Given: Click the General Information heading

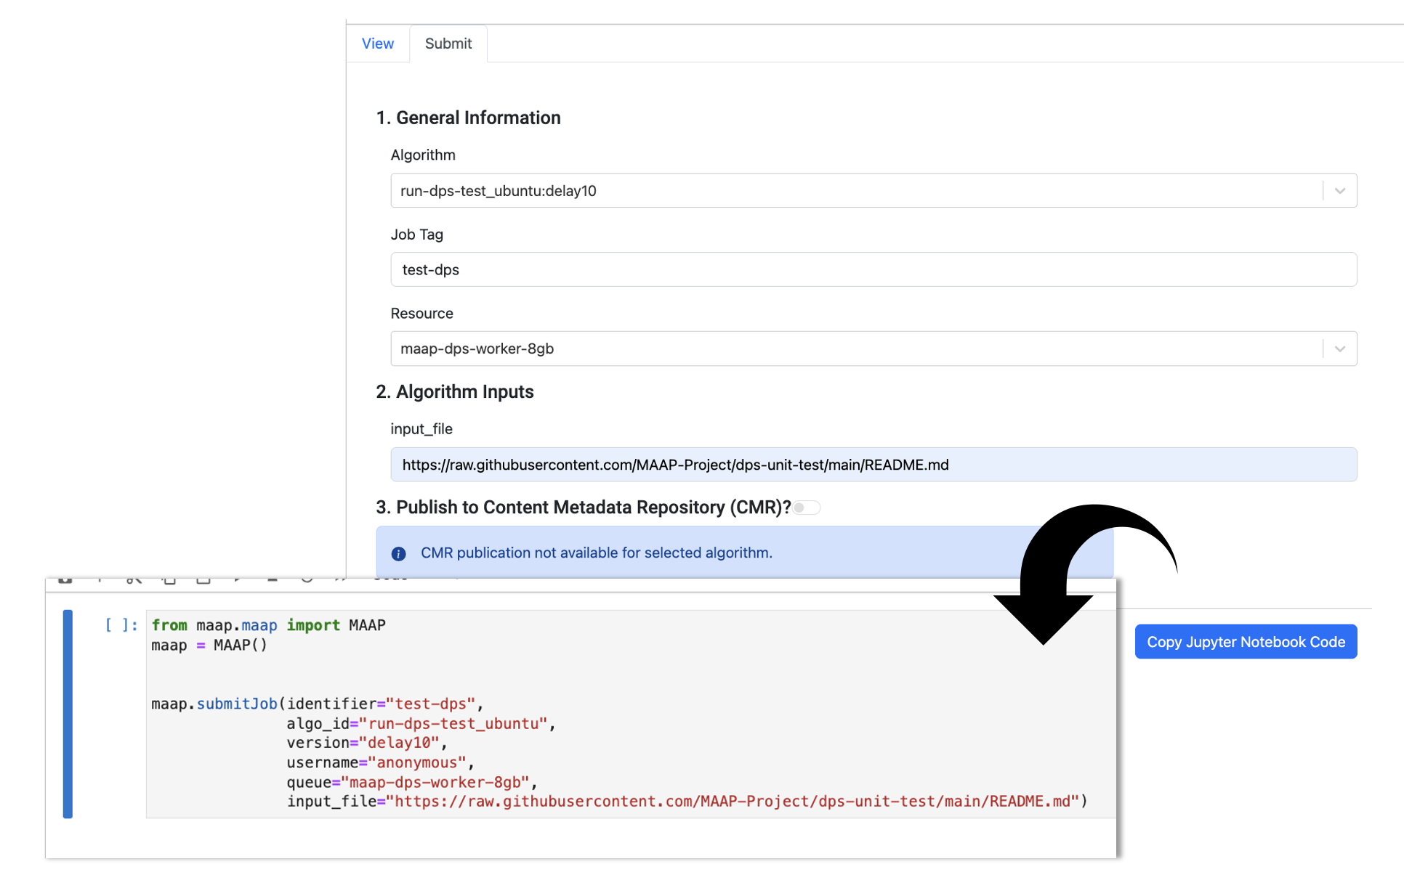Looking at the screenshot, I should pyautogui.click(x=469, y=118).
